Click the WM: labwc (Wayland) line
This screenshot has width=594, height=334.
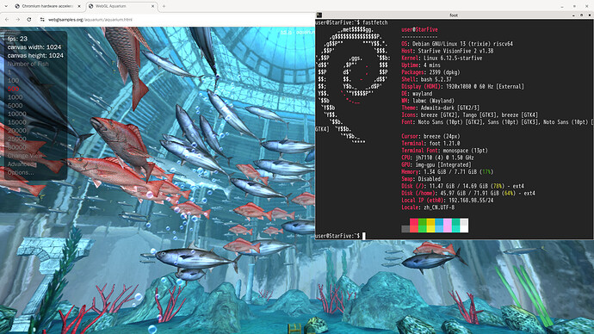coord(428,101)
